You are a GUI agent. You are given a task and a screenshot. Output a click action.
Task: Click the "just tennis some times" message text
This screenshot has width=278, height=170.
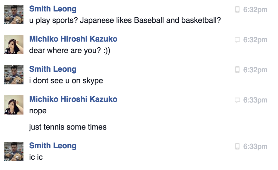[68, 127]
